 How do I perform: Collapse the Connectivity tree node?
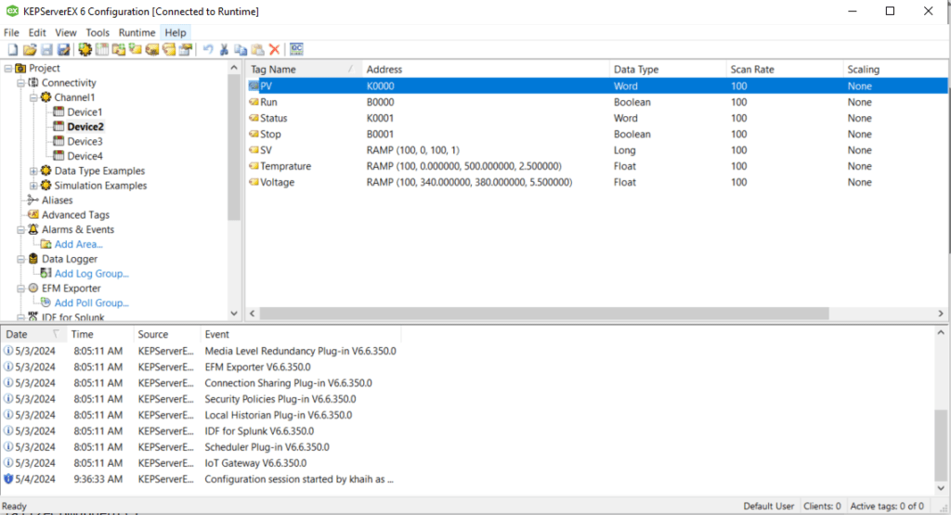pos(20,83)
